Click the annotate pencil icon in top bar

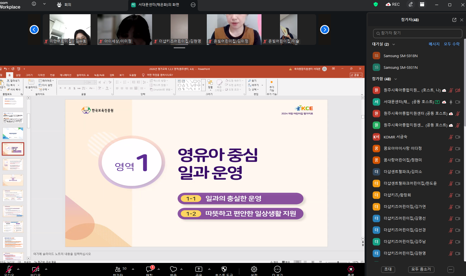click(x=410, y=5)
